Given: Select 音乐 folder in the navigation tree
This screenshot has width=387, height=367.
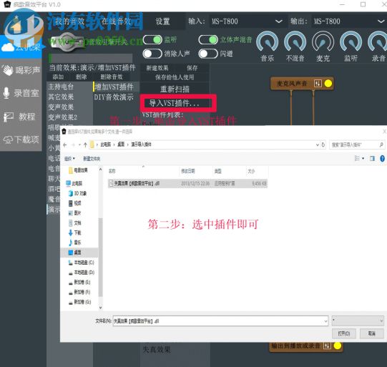Looking at the screenshot, I should click(x=75, y=243).
